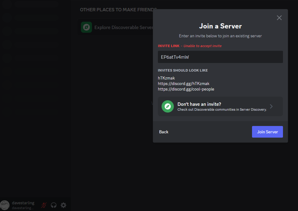Click the invite link input field
Screen dimensions: 298x211
point(220,57)
